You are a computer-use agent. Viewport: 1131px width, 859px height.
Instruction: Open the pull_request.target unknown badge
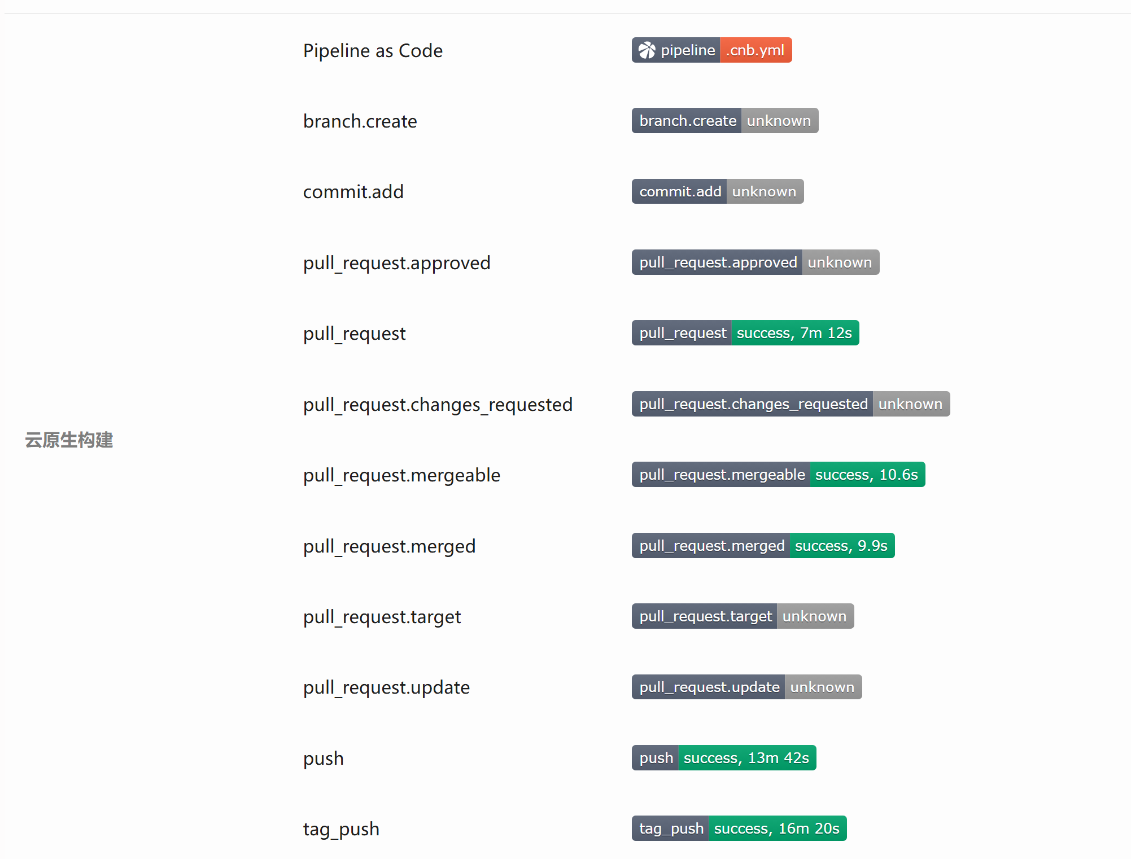743,616
